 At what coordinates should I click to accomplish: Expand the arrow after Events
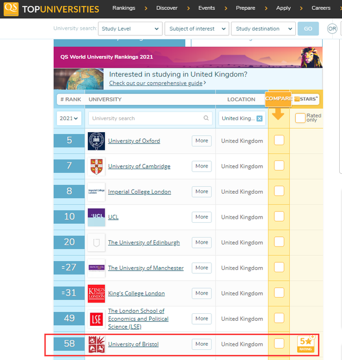pyautogui.click(x=226, y=9)
